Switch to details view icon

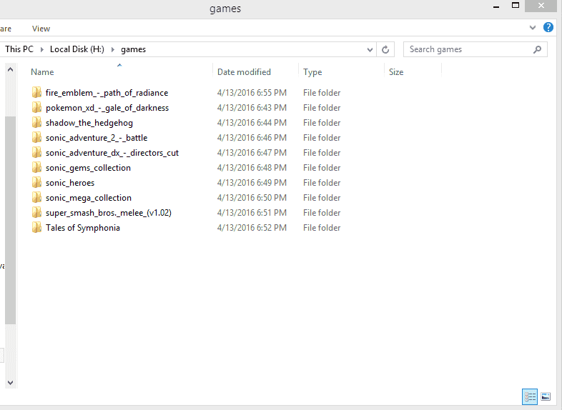point(530,396)
